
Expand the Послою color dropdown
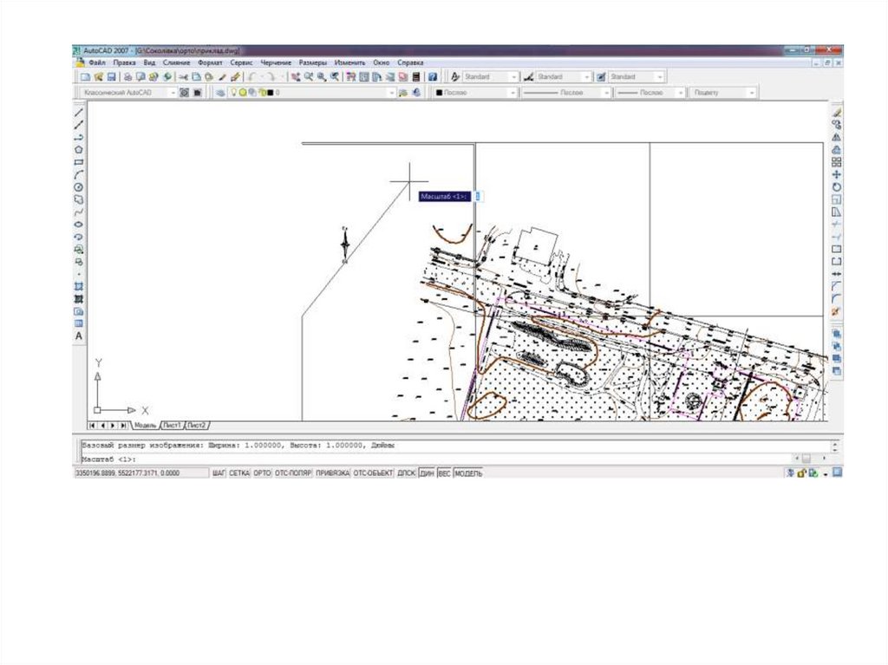click(511, 92)
